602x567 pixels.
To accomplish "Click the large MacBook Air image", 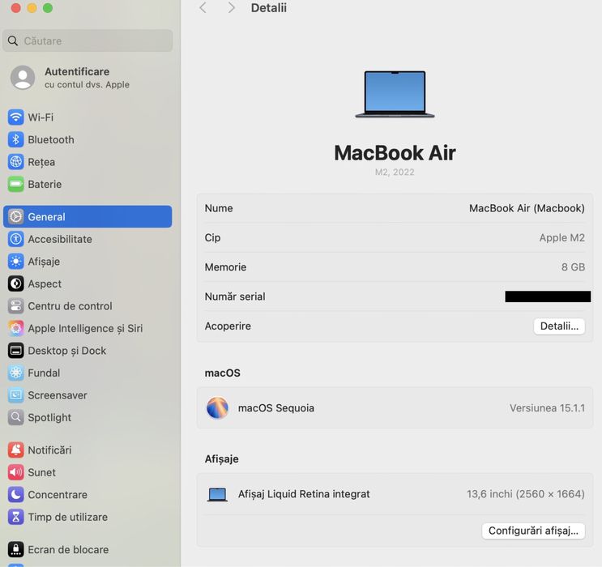I will coord(395,94).
